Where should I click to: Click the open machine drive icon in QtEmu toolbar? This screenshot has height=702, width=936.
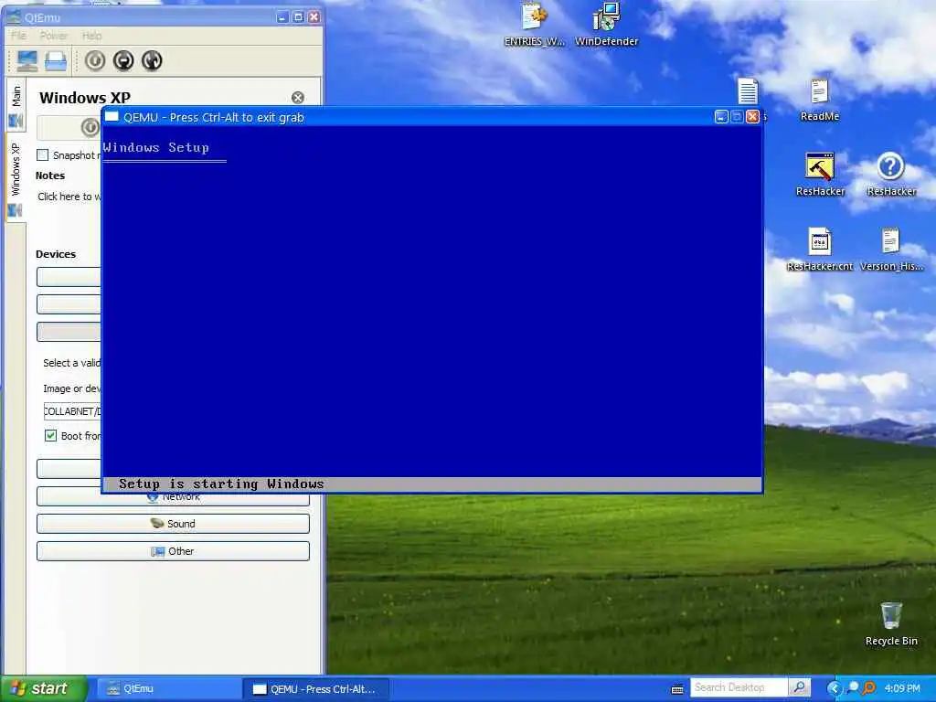pyautogui.click(x=56, y=61)
